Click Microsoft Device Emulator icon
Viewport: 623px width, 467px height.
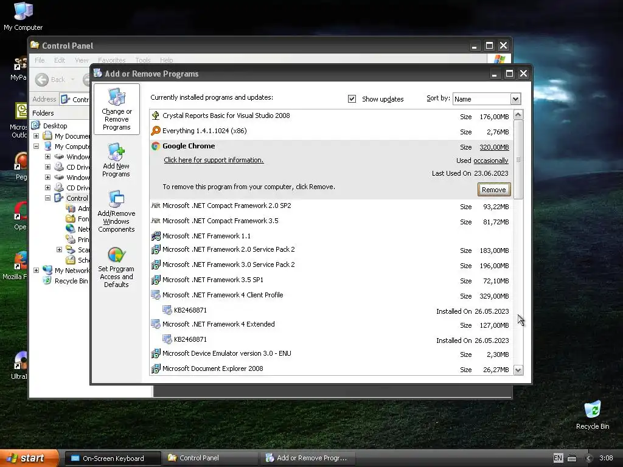click(155, 353)
